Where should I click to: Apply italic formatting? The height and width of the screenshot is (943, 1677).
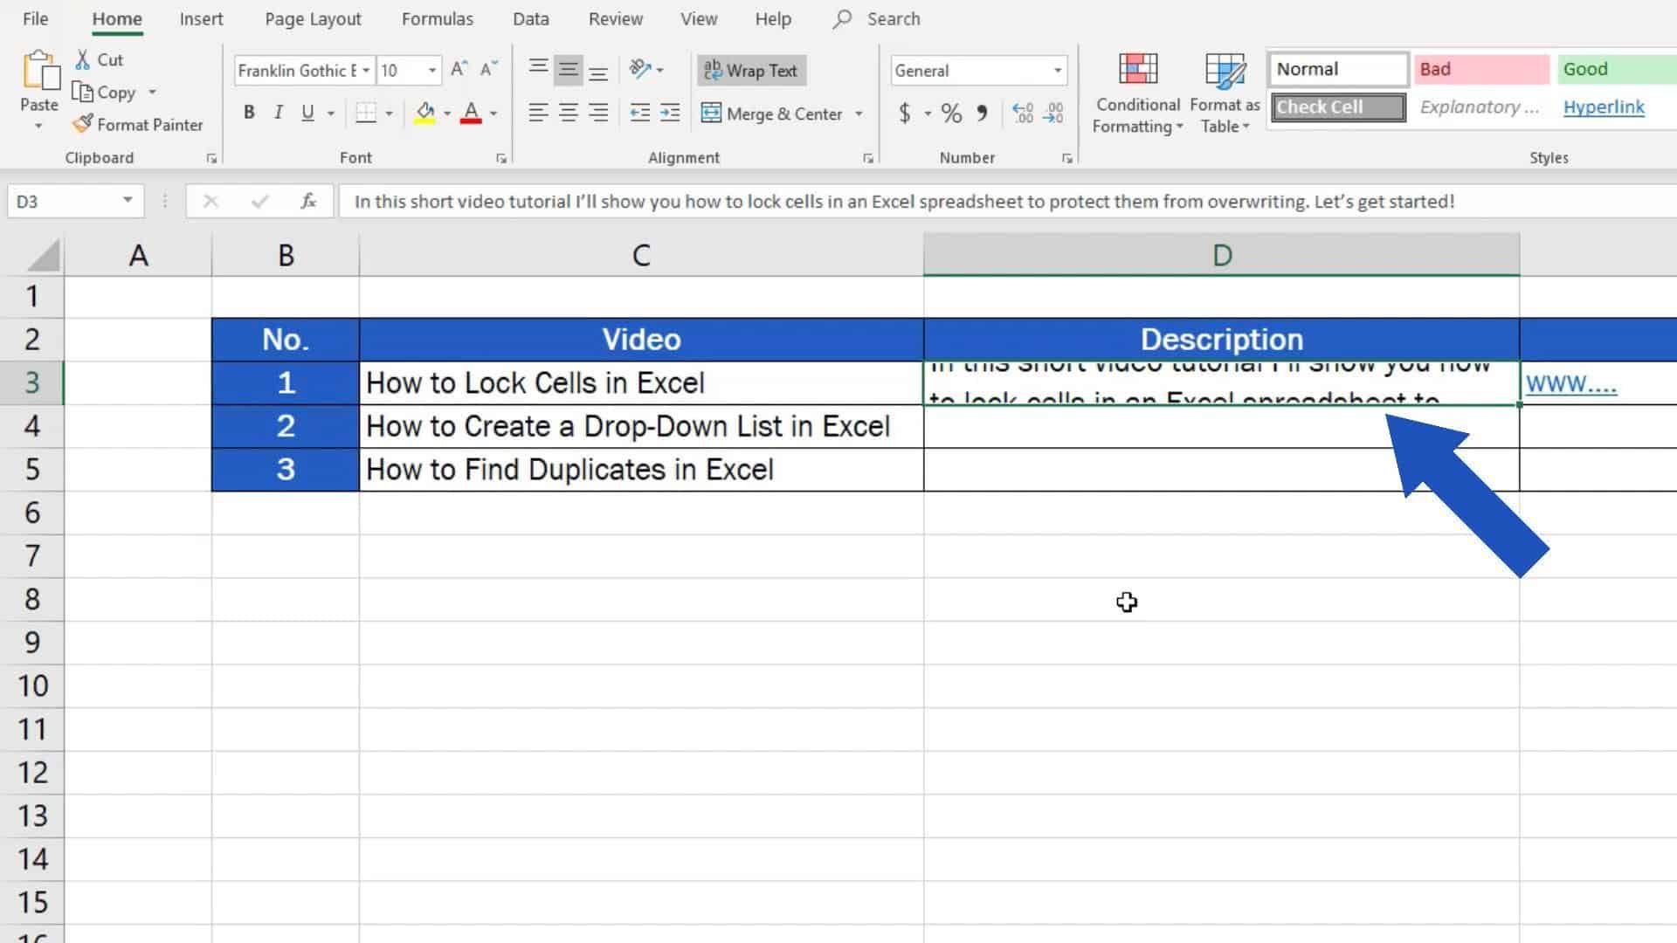click(x=278, y=113)
